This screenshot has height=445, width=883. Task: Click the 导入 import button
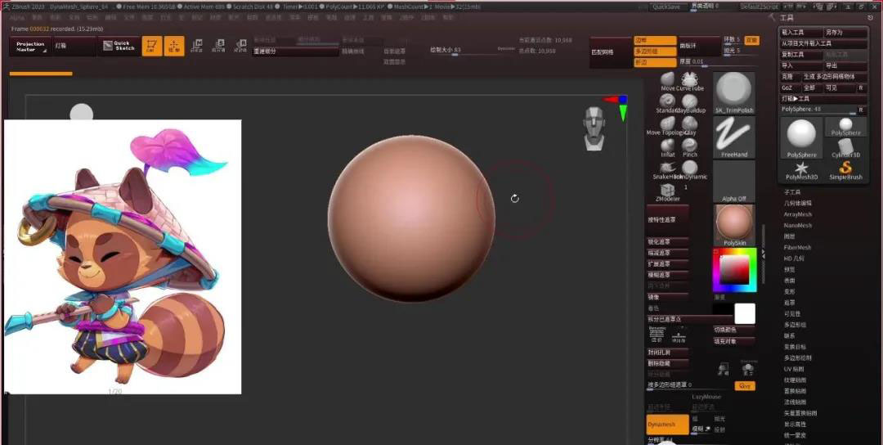800,65
